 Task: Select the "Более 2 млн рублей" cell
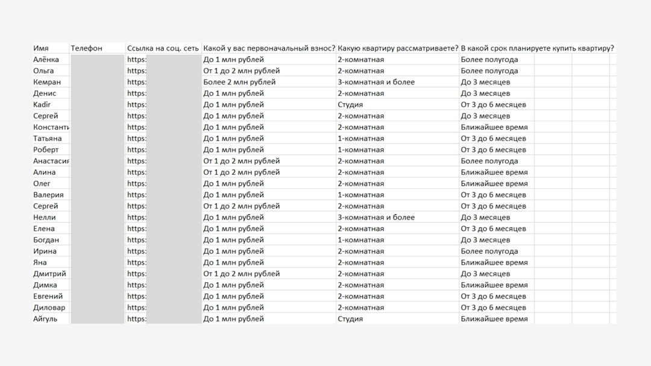tap(239, 82)
